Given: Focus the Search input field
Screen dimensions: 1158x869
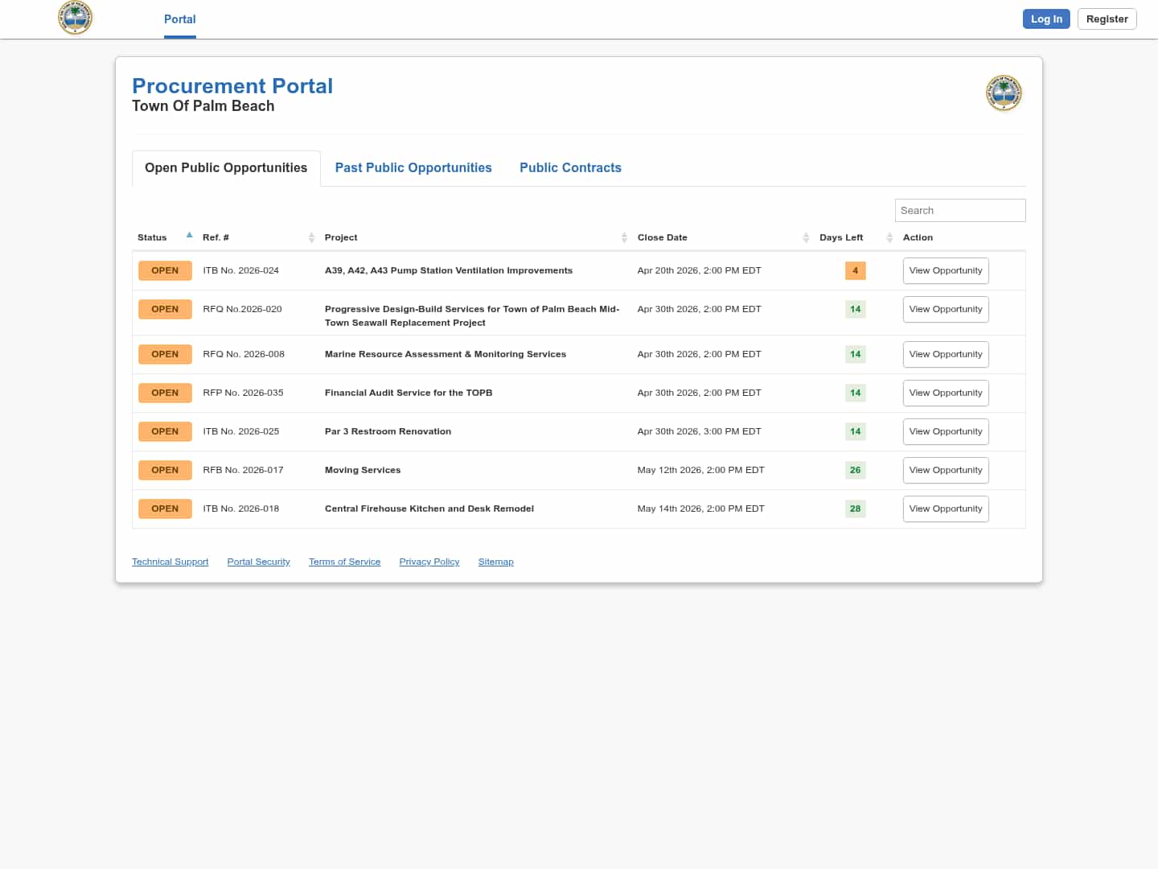Looking at the screenshot, I should (x=959, y=211).
